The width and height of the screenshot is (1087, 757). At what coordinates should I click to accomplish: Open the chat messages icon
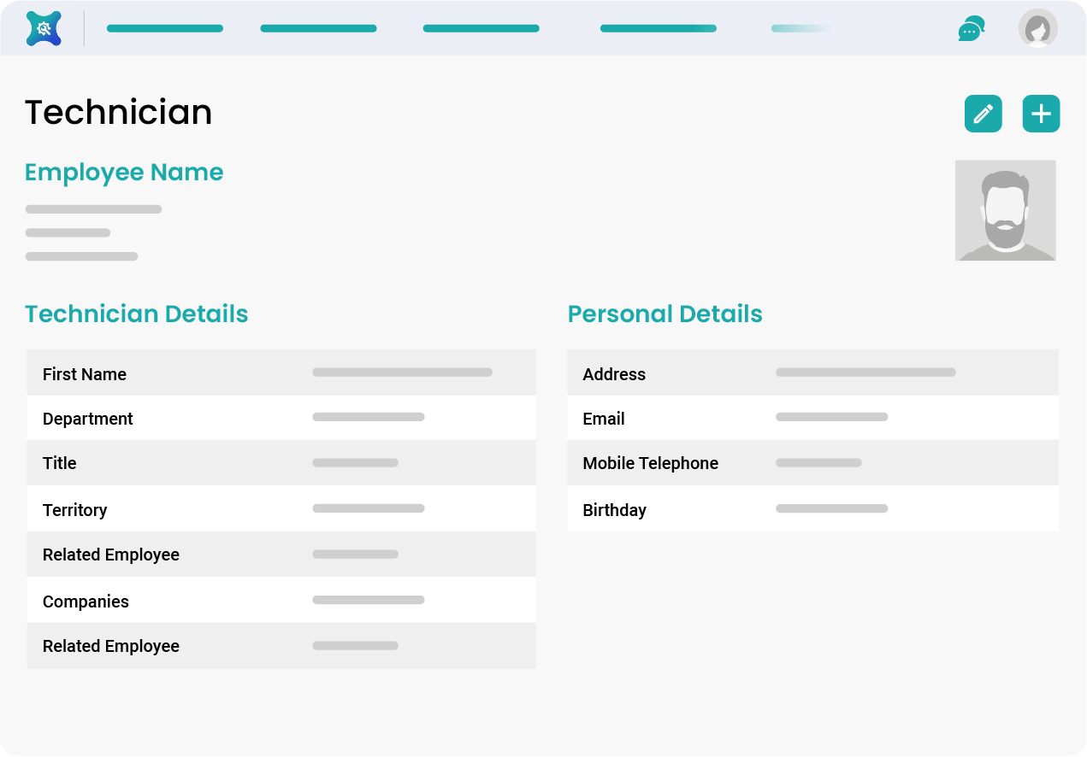pyautogui.click(x=971, y=27)
